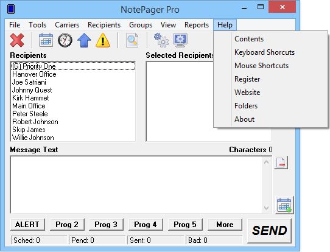330x252 pixels.
Task: Open the calendar schedule toolbar icon
Action: 46,40
